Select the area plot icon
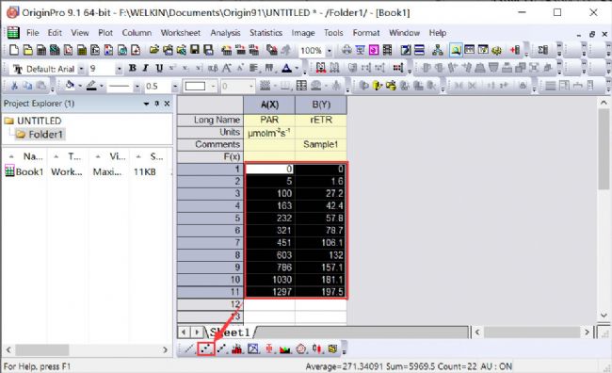Viewport: 612px width, 373px height. [x=285, y=349]
